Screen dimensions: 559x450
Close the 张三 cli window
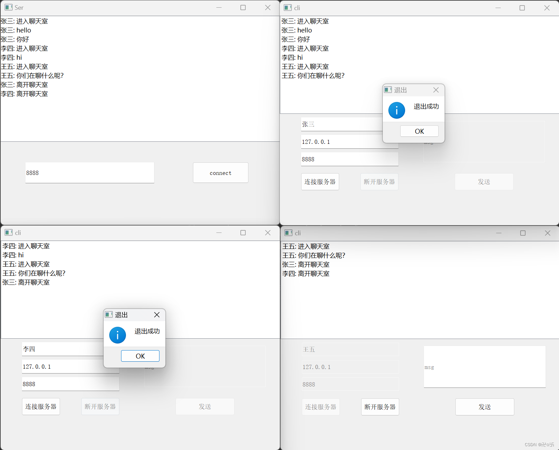tap(547, 8)
